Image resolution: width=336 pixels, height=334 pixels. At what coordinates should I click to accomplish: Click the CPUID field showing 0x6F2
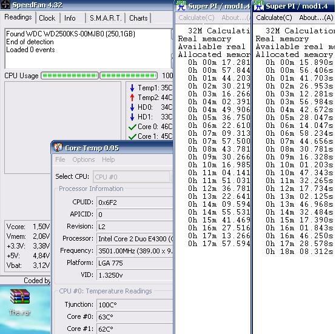pos(135,202)
